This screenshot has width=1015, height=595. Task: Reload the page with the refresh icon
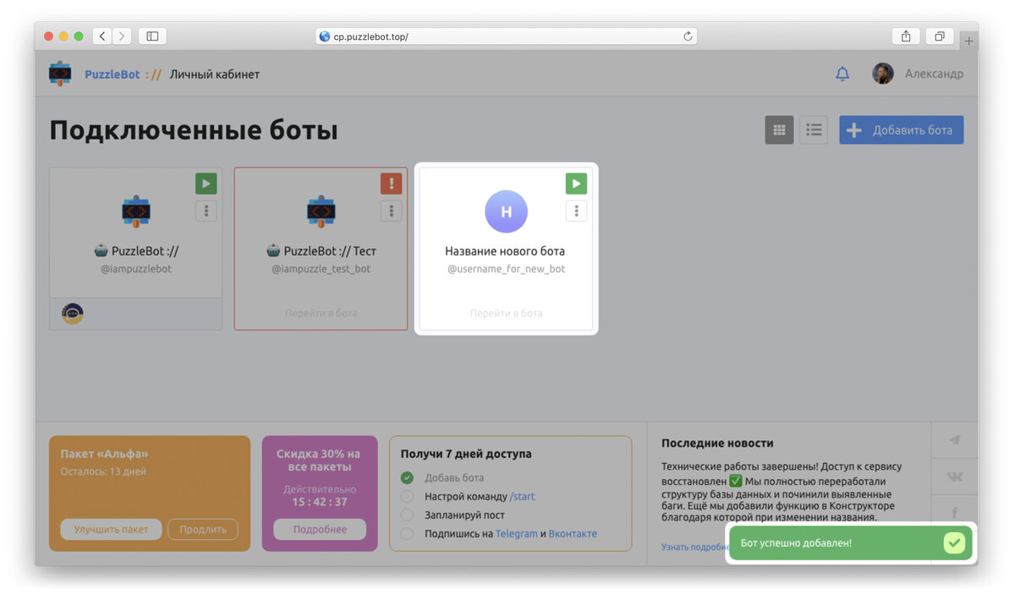pyautogui.click(x=688, y=36)
